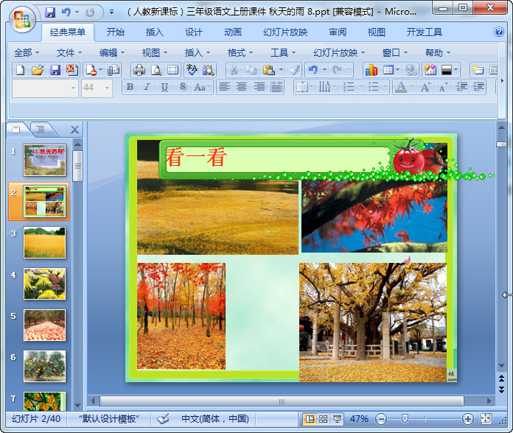The height and width of the screenshot is (433, 513).
Task: Switch to the 设计 ribbon tab
Action: click(194, 32)
